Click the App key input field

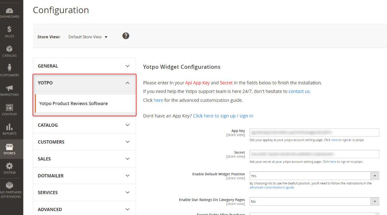tap(314, 132)
